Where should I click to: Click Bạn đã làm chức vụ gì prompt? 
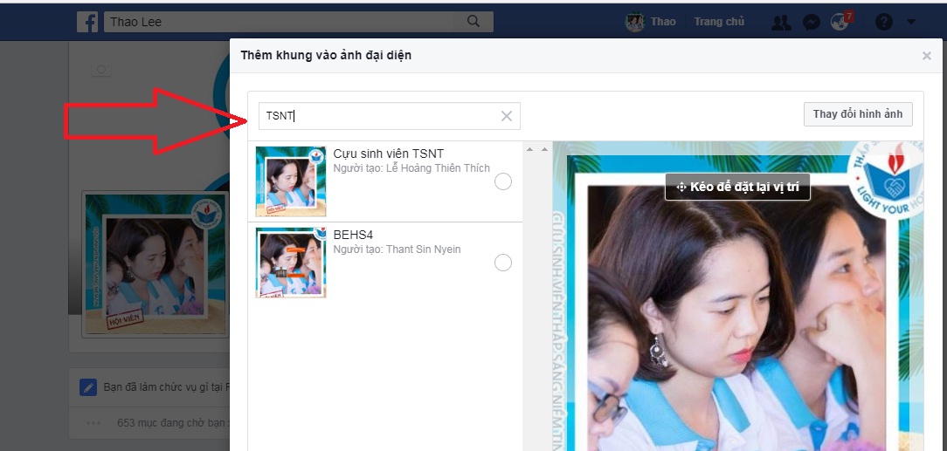pos(166,387)
